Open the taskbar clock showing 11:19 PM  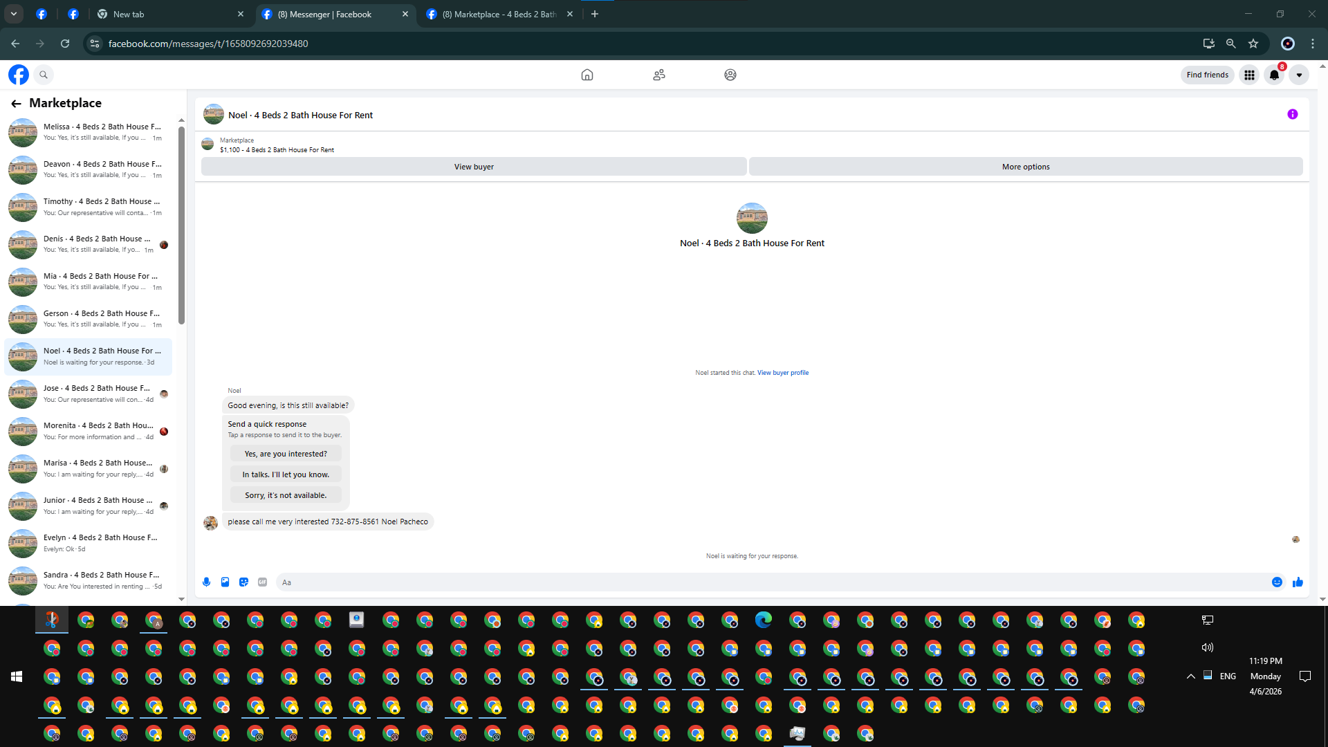(x=1266, y=676)
